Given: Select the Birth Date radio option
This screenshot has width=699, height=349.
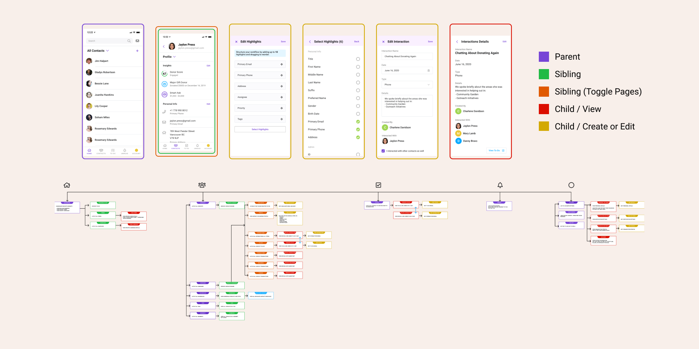Looking at the screenshot, I should [358, 114].
